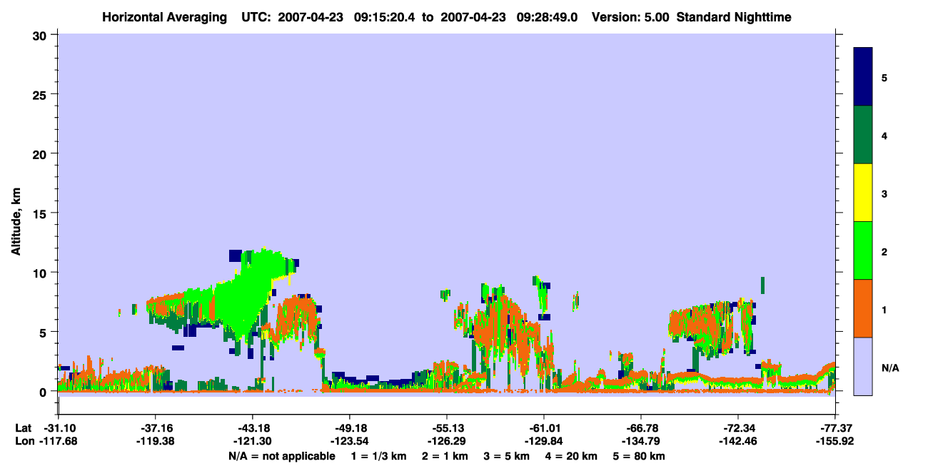
Task: Click the large bright green cloud feature near 10 km
Action: pos(250,293)
